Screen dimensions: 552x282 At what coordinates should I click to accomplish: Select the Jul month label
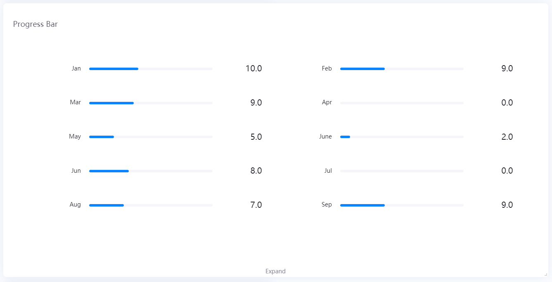pos(328,171)
